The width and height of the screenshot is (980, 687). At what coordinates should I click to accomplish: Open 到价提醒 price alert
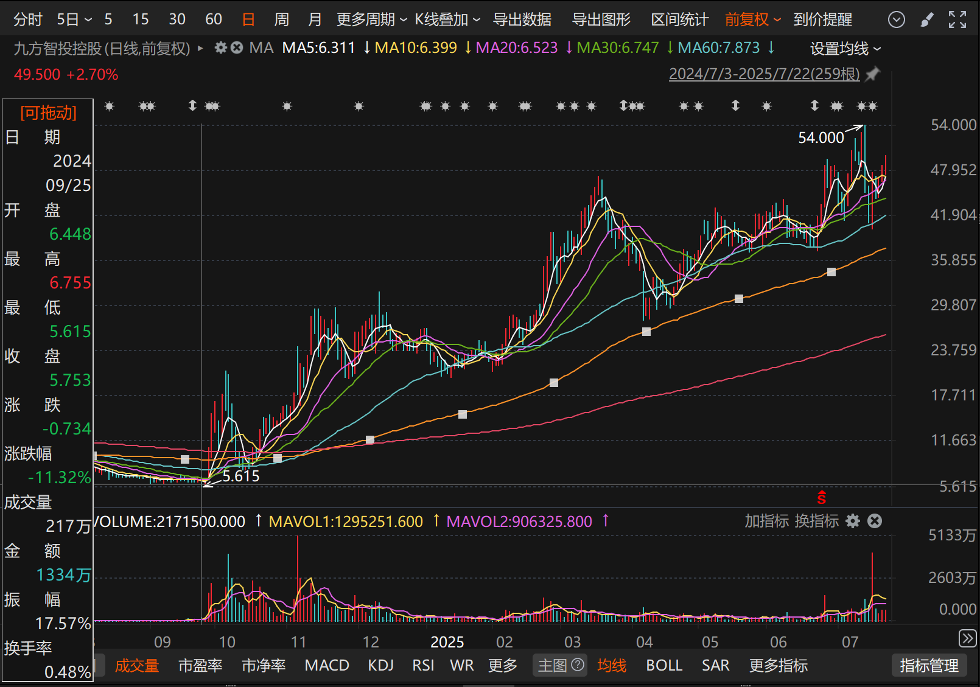[822, 19]
